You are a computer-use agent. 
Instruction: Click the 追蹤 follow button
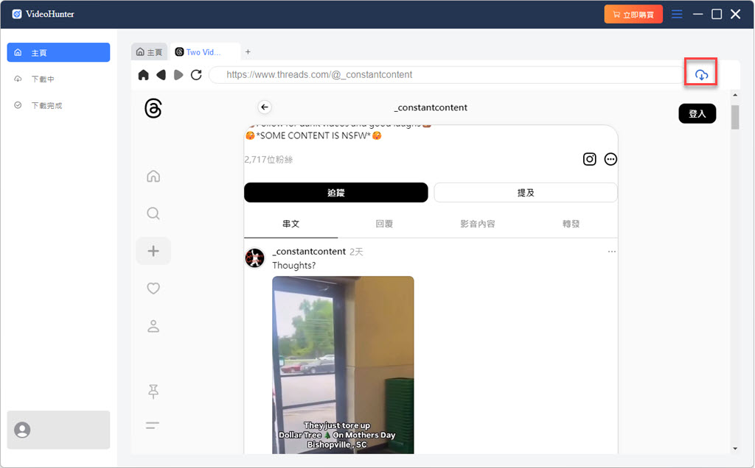click(x=336, y=193)
